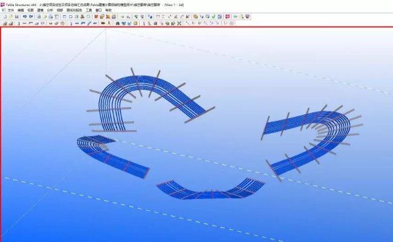Click the inquire object question-mark icon

click(150, 17)
